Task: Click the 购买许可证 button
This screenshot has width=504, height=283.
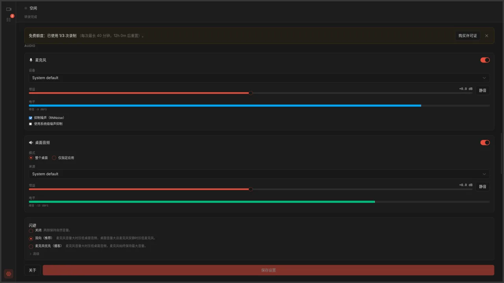Action: coord(468,36)
